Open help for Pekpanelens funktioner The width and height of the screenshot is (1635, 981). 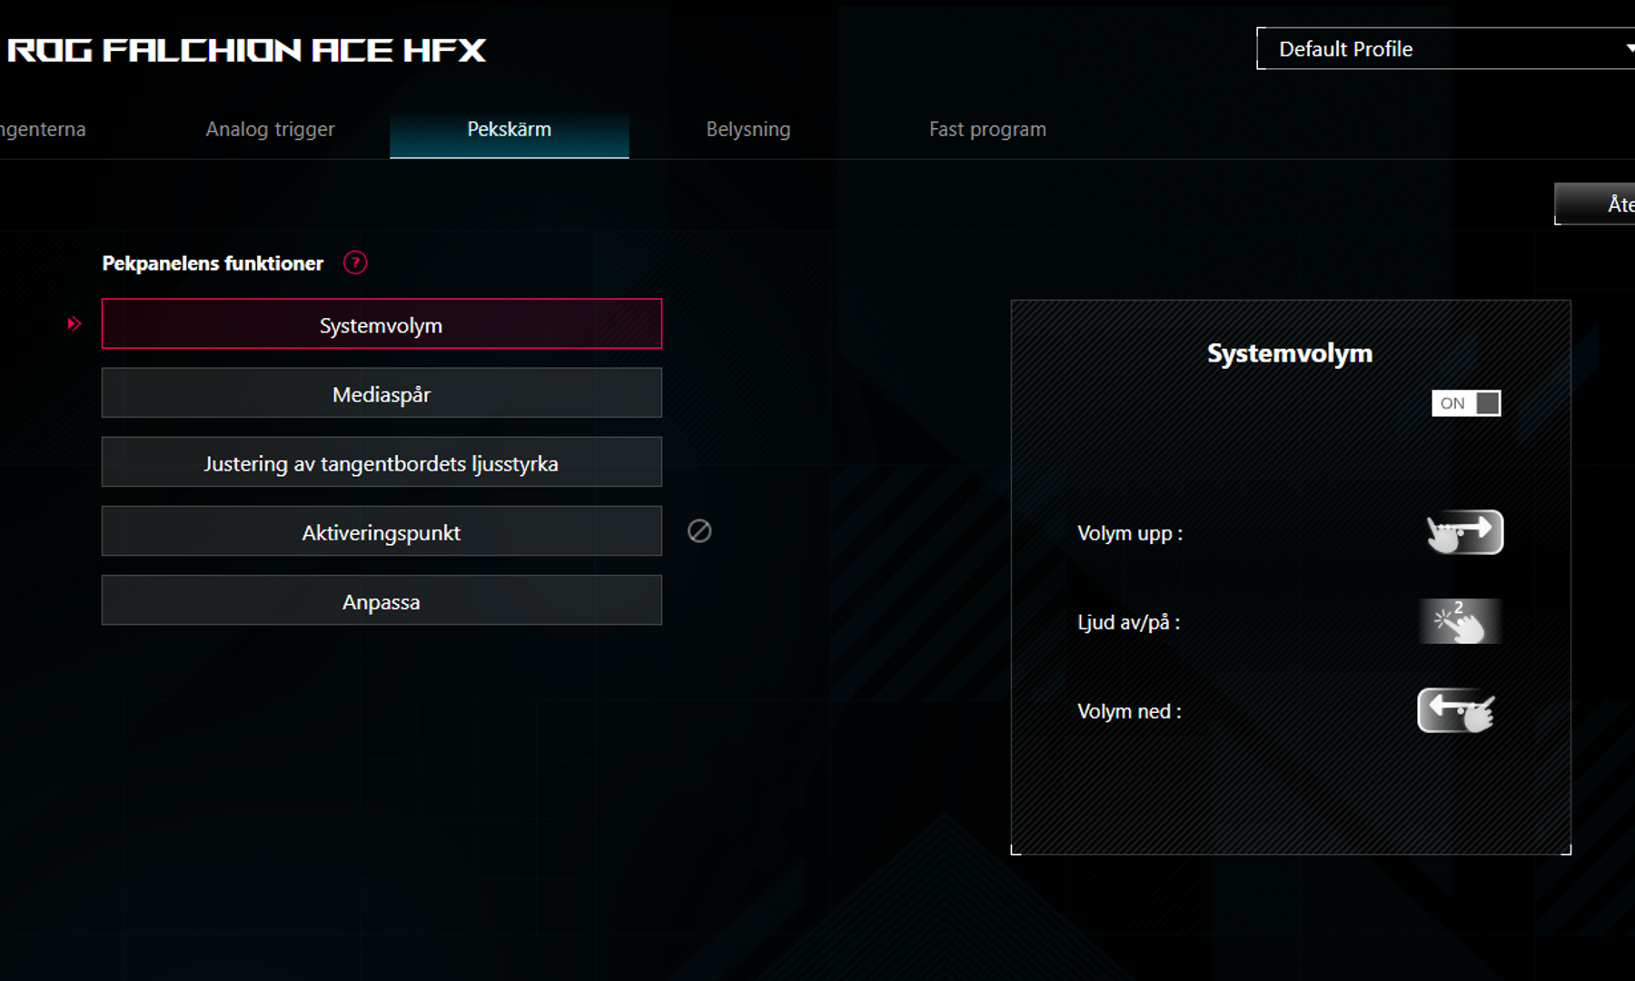(x=355, y=263)
